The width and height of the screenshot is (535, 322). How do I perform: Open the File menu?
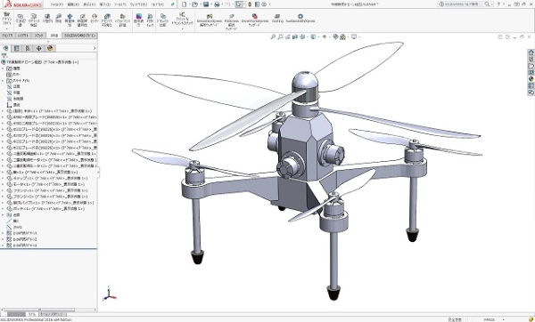pos(57,4)
